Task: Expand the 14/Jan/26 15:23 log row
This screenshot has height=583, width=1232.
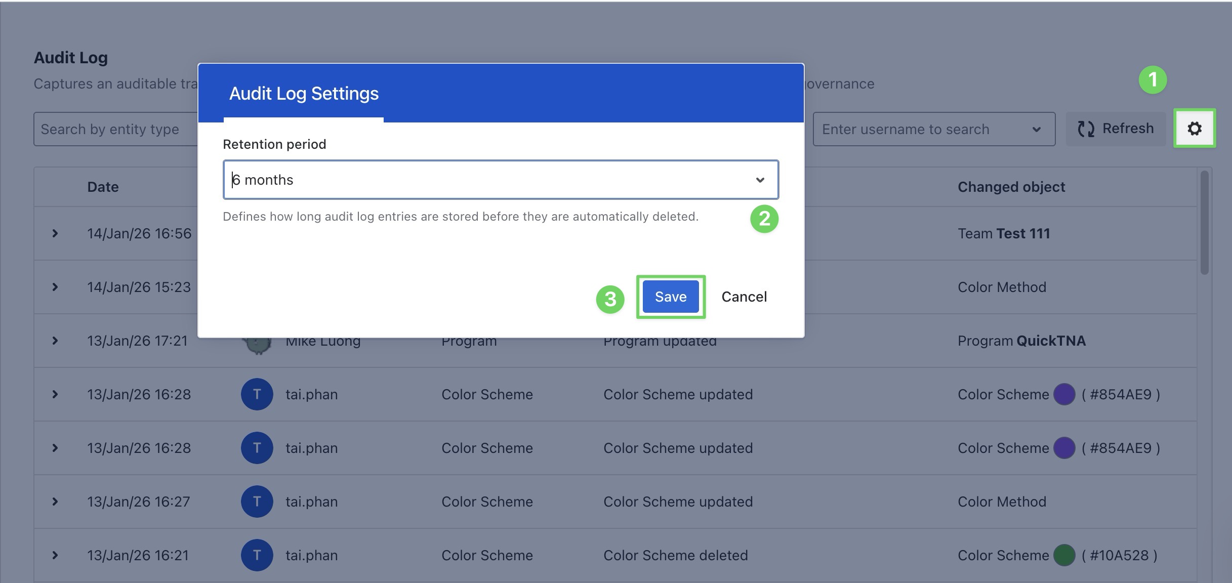Action: [x=55, y=287]
